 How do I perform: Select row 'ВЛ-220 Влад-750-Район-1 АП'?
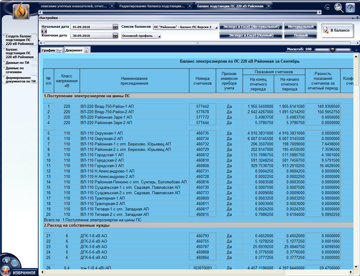coord(198,106)
